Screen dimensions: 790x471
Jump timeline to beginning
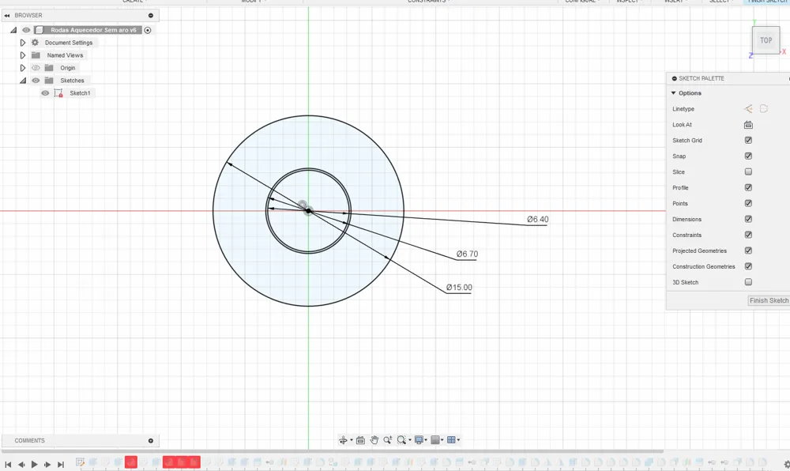[x=8, y=465]
